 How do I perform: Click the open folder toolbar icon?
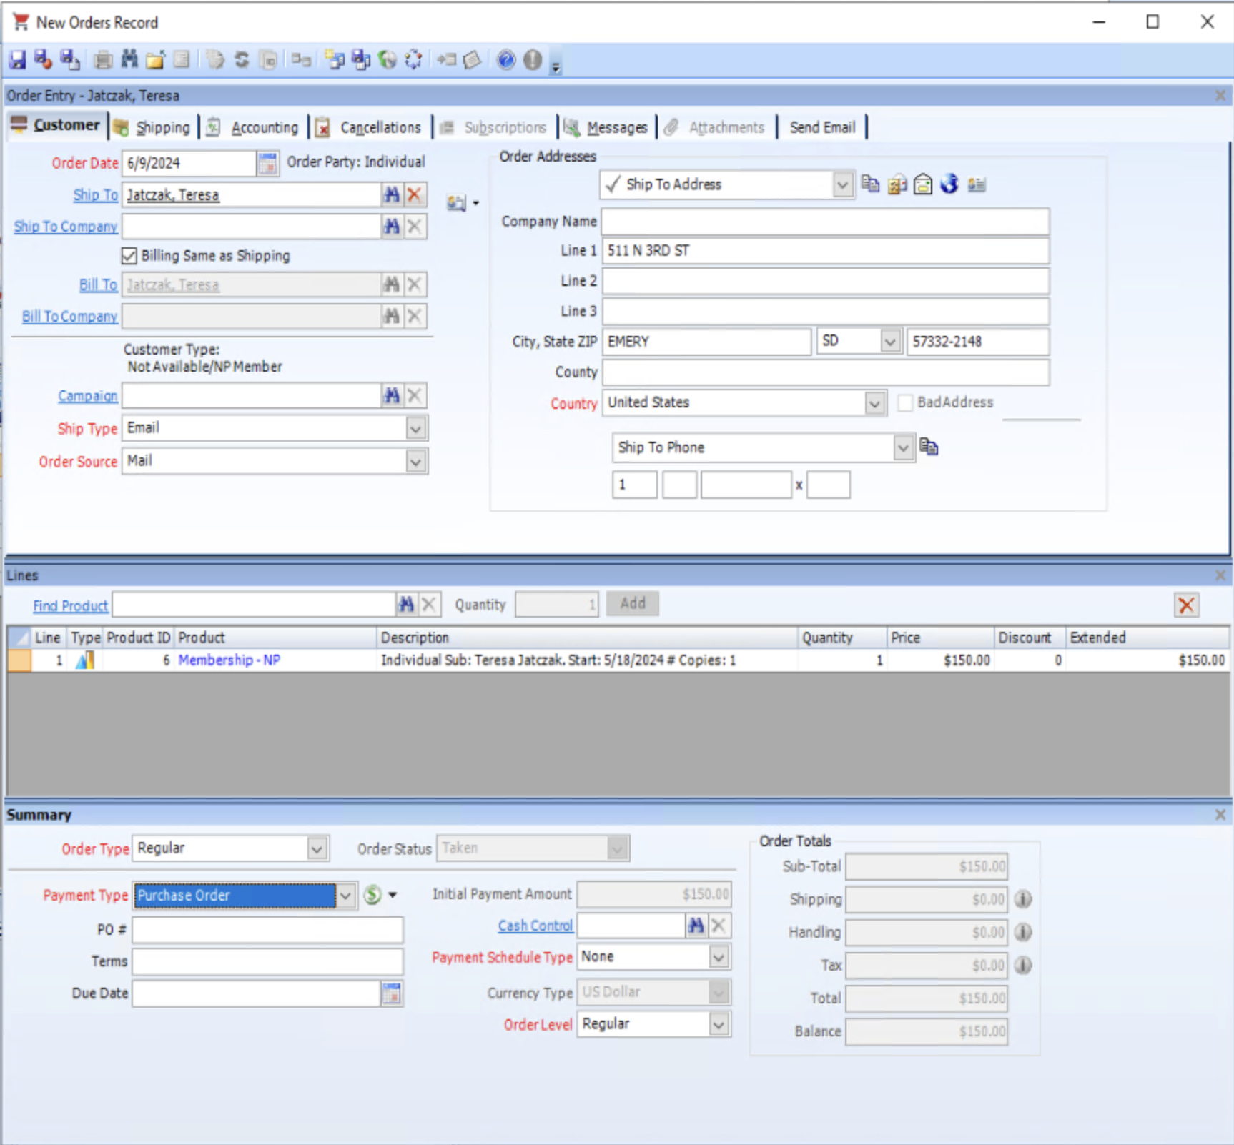pyautogui.click(x=155, y=60)
